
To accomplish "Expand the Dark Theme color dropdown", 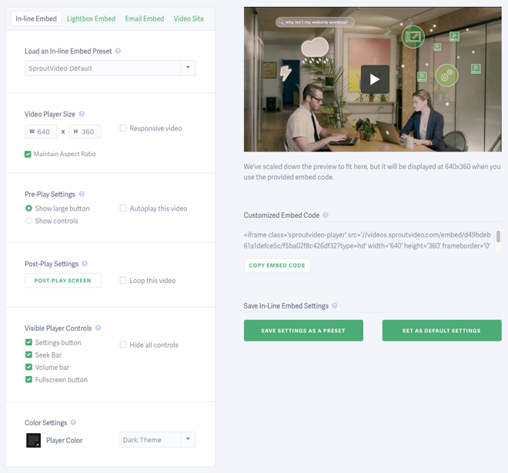I will coord(158,440).
